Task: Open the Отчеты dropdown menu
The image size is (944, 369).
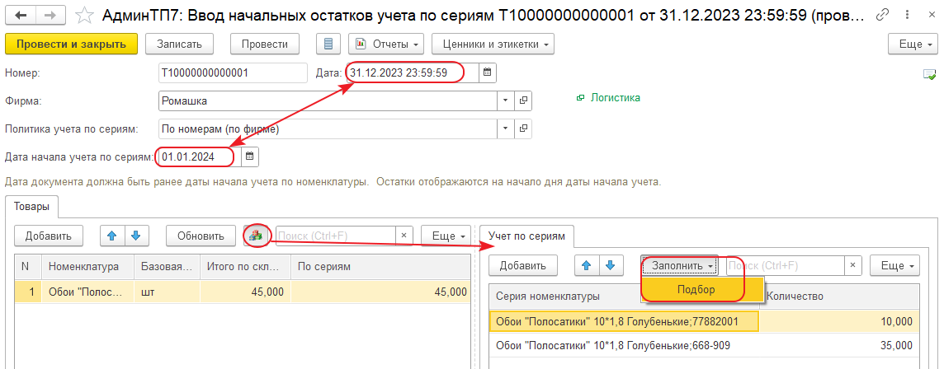Action: (x=386, y=44)
